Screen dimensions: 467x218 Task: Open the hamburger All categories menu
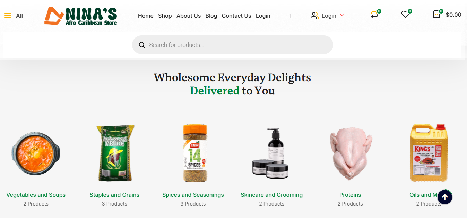point(8,16)
